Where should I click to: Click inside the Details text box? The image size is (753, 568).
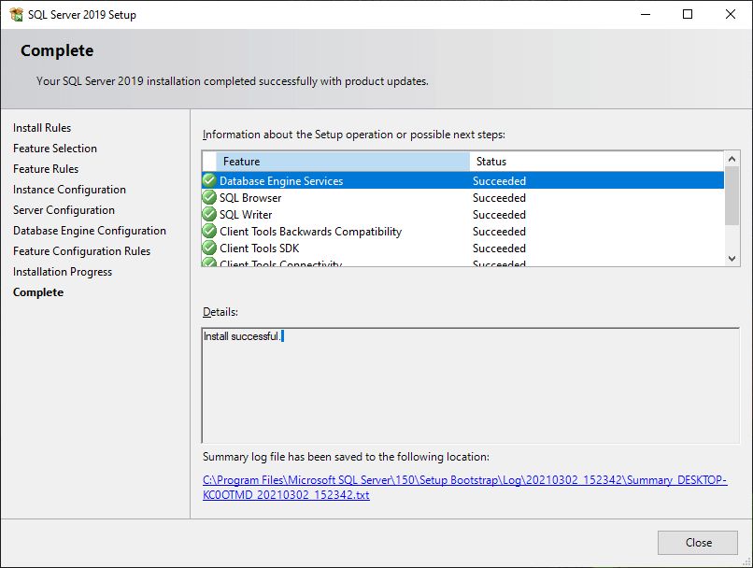[471, 386]
